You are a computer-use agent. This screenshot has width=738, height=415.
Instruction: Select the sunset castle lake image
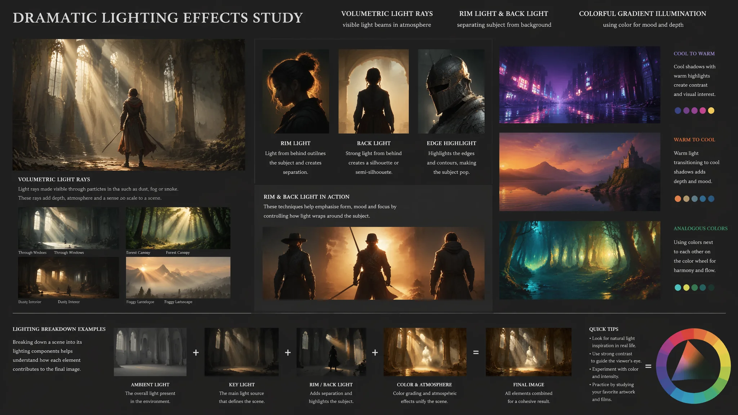[579, 172]
